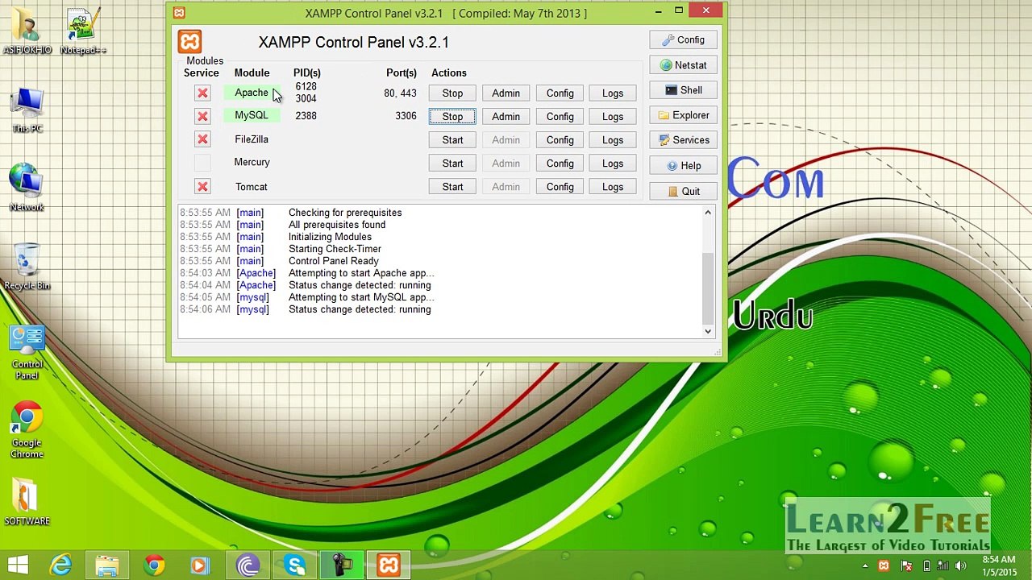Stop the MySQL module
Image resolution: width=1032 pixels, height=580 pixels.
click(x=452, y=117)
